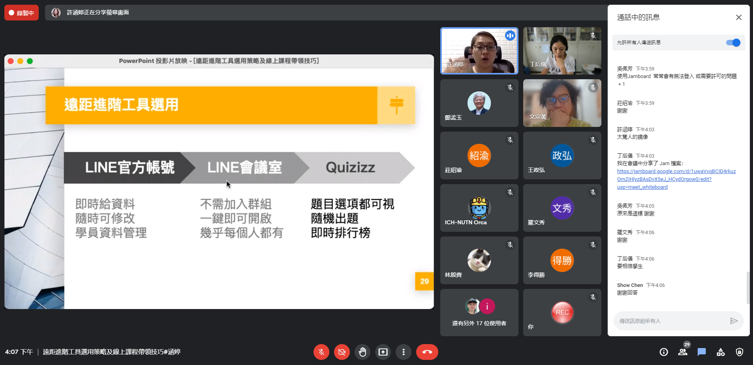
Task: Click 政弘 blue avatar tile
Action: pos(562,155)
